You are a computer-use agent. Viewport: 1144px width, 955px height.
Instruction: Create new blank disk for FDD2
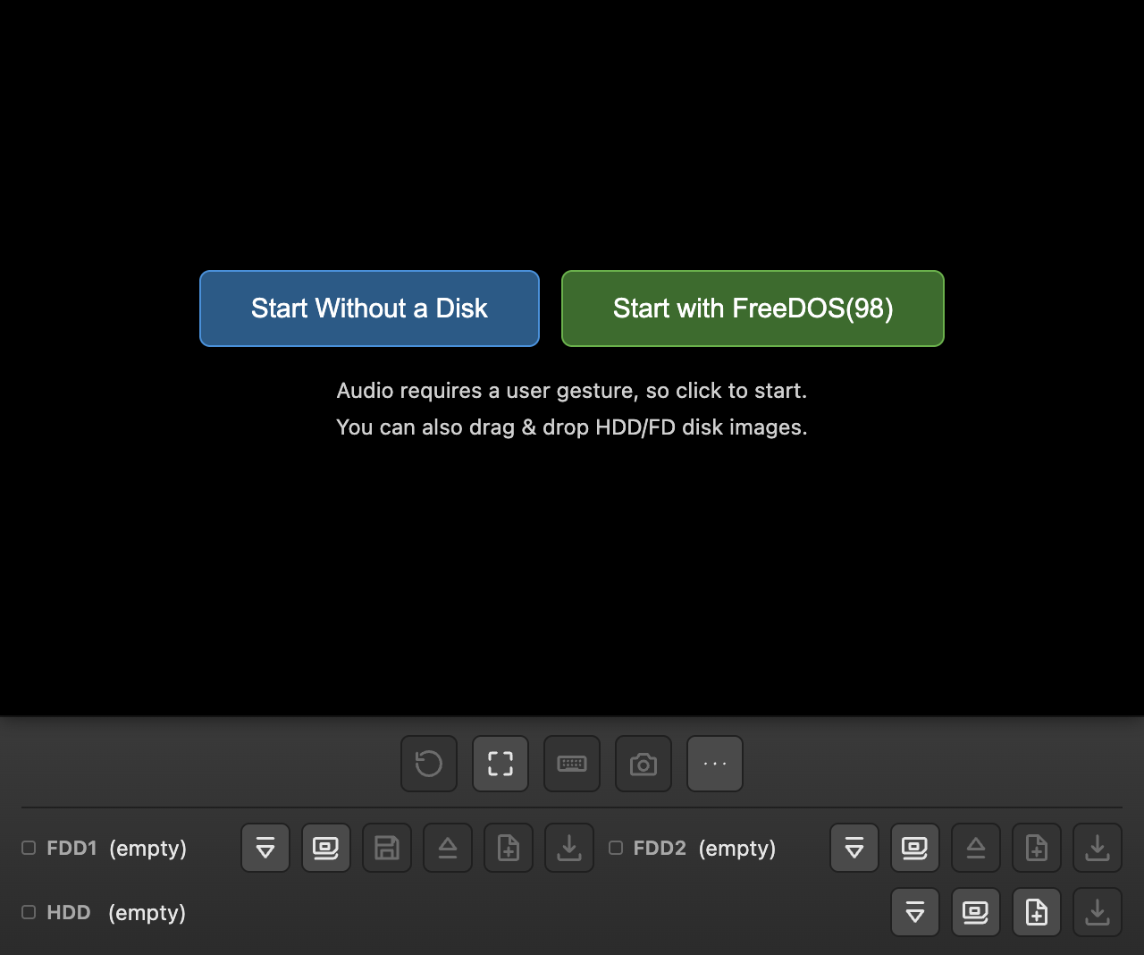pyautogui.click(x=1037, y=848)
